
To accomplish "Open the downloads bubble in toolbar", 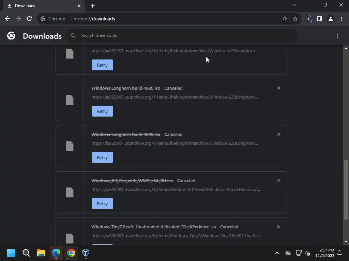I will pos(309,19).
